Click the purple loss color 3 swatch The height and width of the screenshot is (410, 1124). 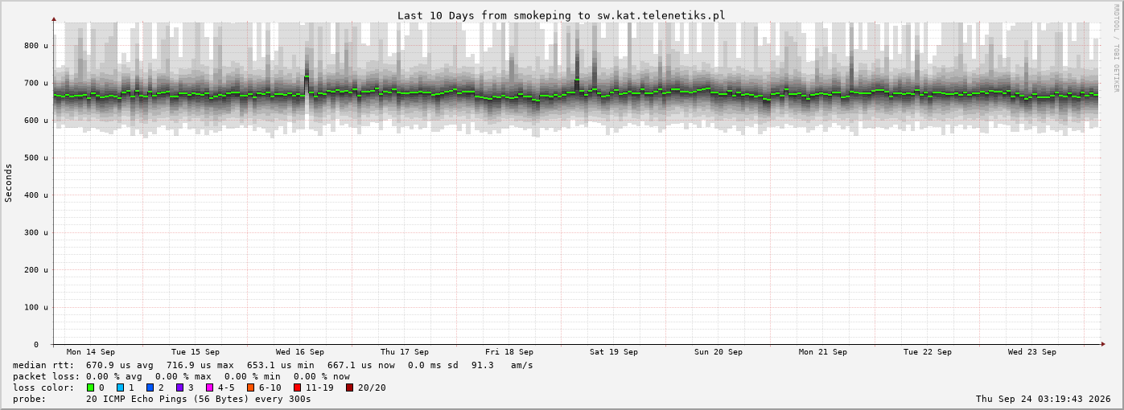click(179, 387)
